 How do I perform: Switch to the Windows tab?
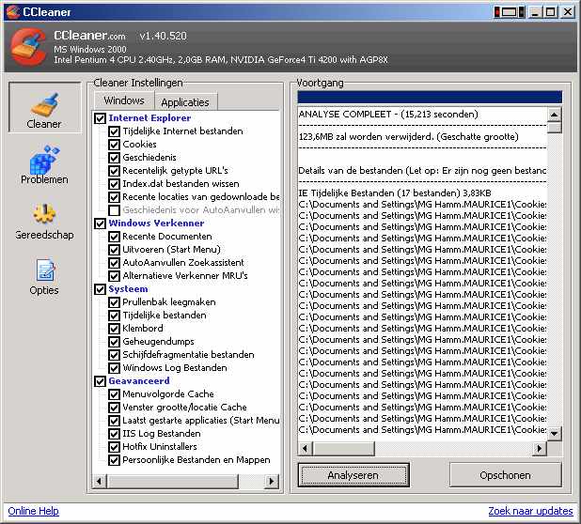[x=124, y=100]
